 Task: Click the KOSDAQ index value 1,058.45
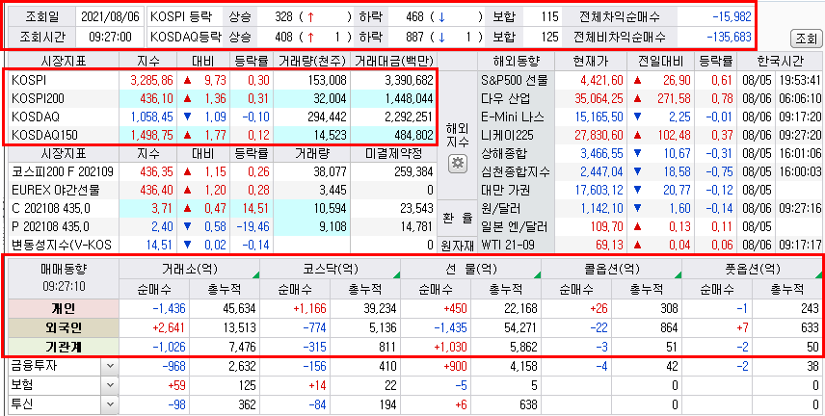151,117
